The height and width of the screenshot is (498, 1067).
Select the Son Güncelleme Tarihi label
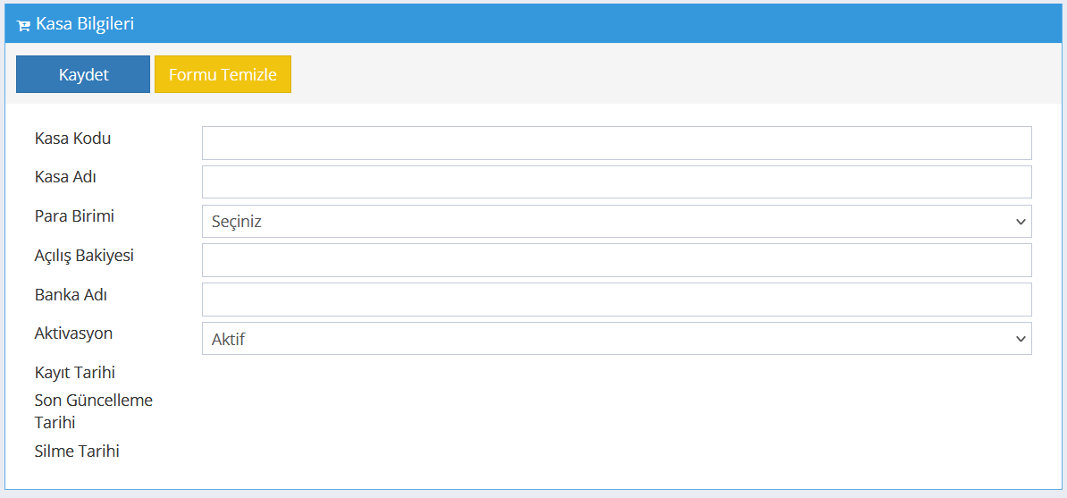pos(94,411)
